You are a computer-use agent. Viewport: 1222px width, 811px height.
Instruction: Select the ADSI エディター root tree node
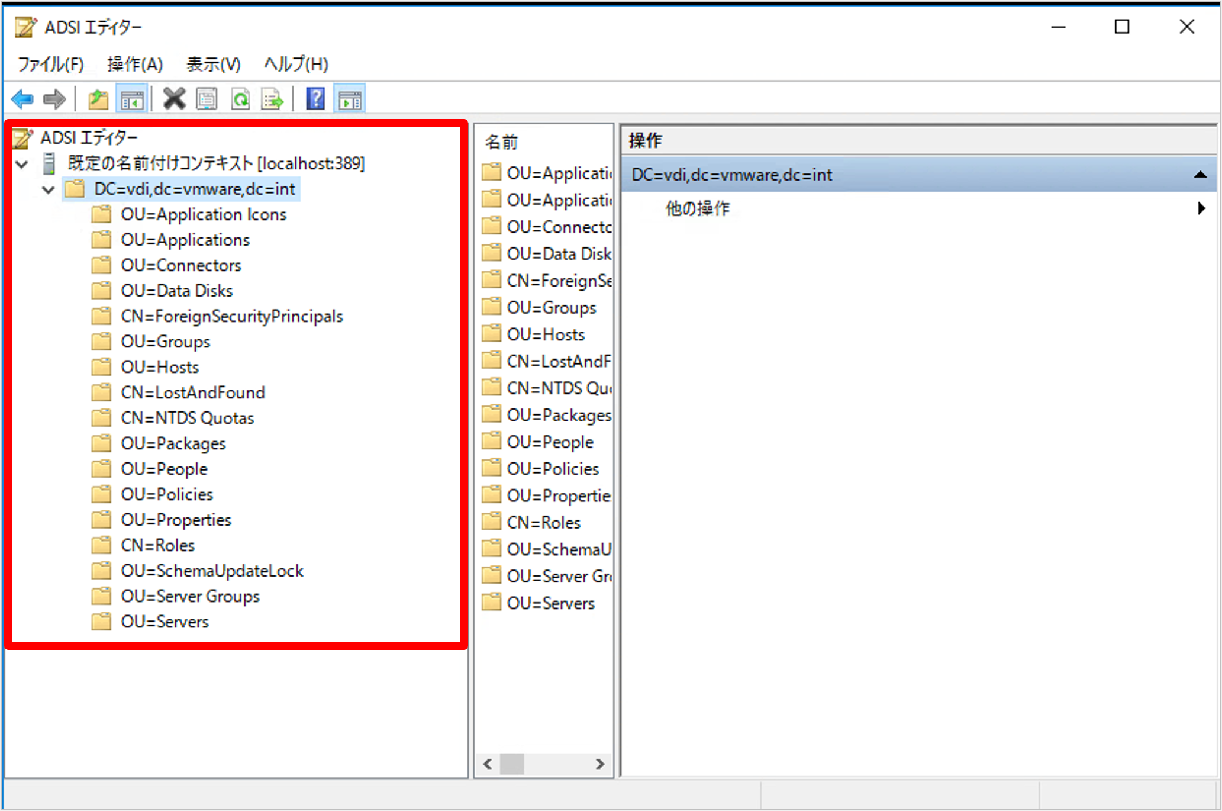[x=89, y=138]
